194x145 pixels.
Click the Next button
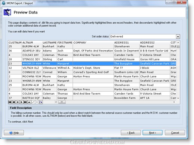tap(152, 133)
